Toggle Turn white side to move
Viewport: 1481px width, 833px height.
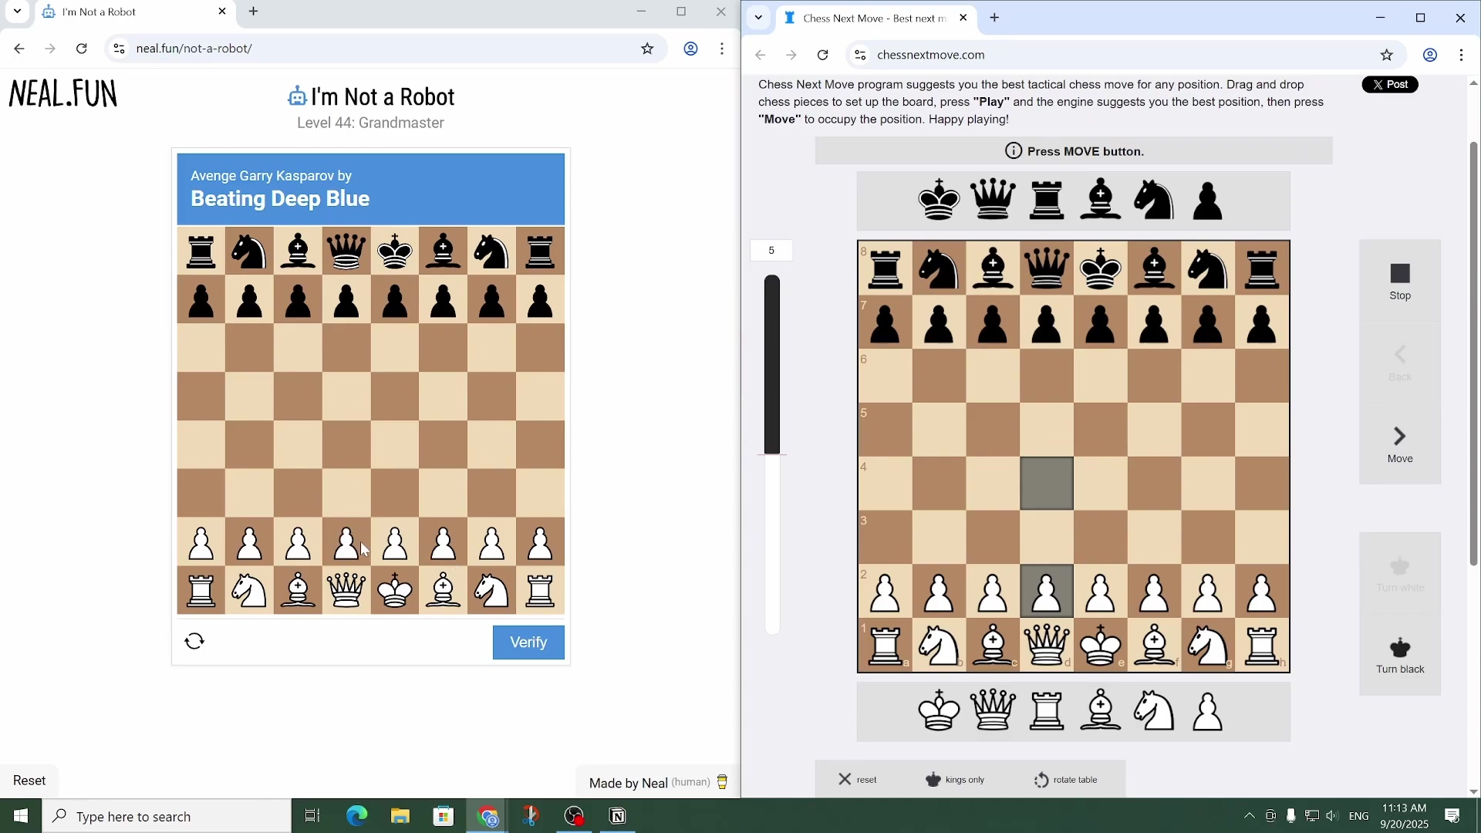(1400, 575)
